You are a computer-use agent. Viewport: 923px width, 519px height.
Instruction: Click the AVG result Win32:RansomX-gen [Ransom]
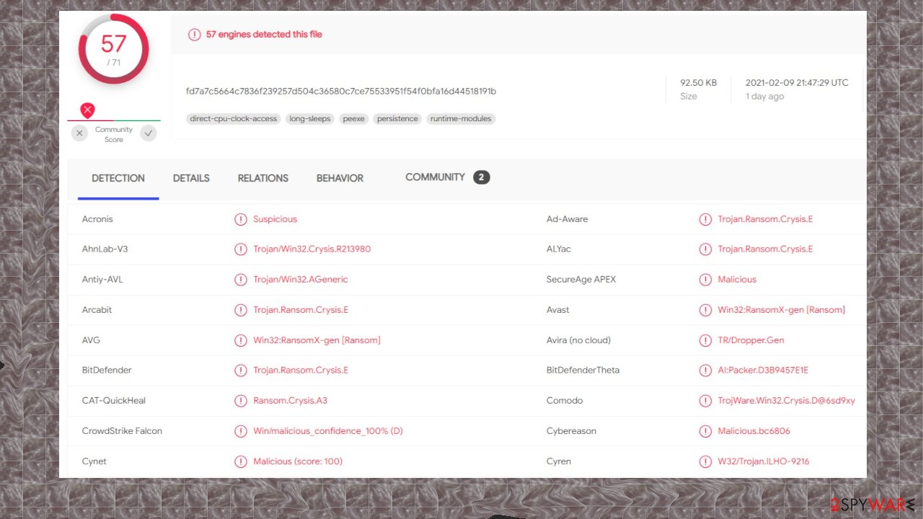click(317, 340)
